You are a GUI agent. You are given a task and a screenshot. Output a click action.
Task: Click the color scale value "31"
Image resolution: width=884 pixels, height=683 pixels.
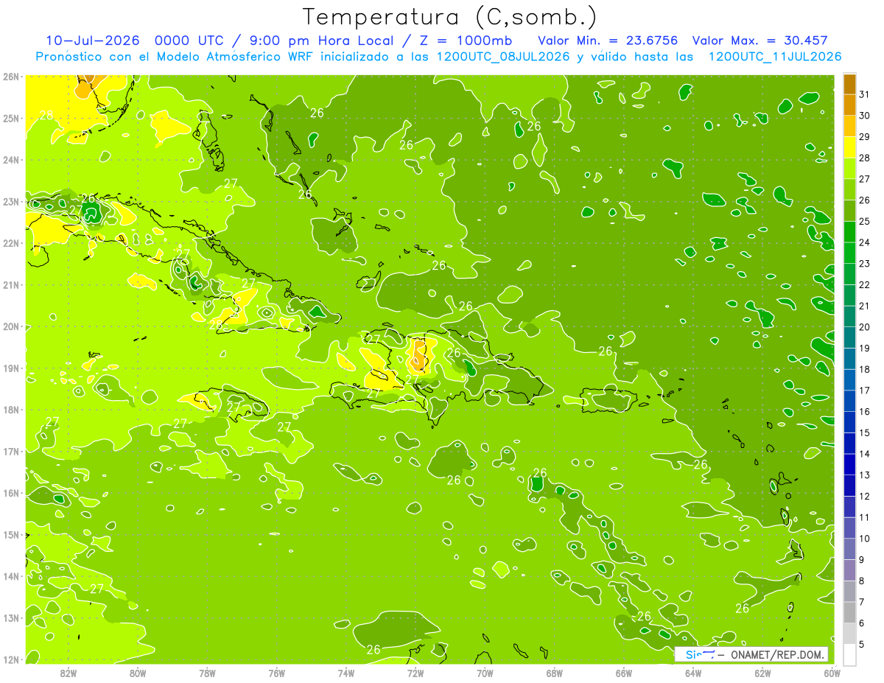865,94
